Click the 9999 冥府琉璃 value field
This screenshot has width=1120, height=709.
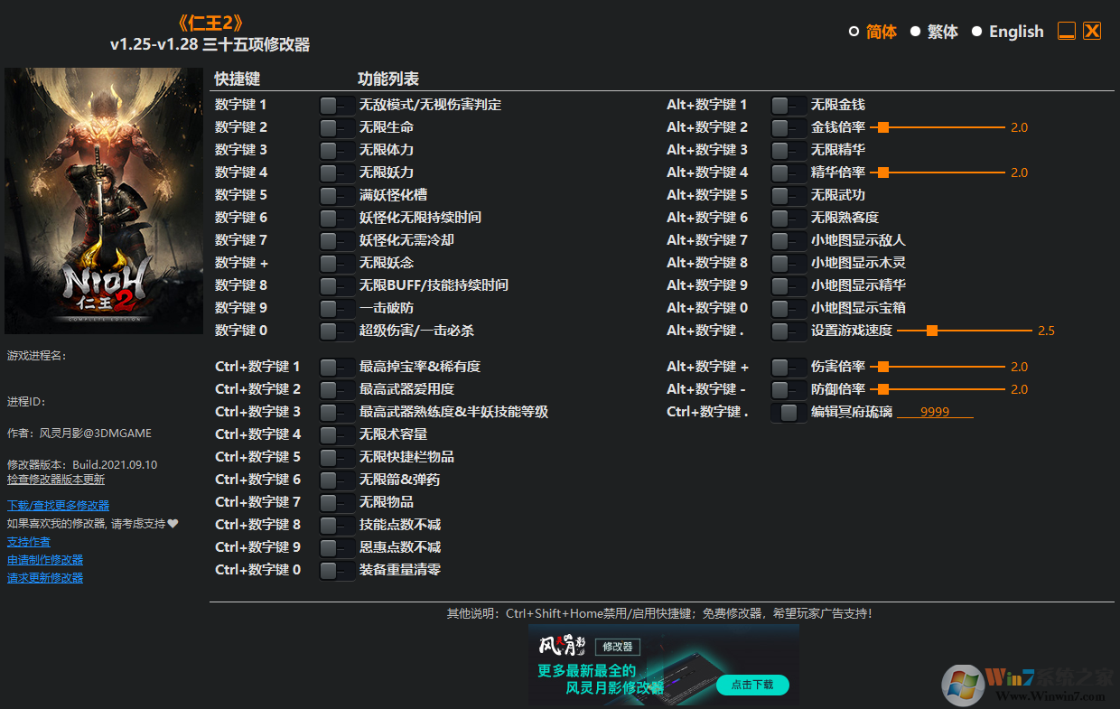coord(934,411)
